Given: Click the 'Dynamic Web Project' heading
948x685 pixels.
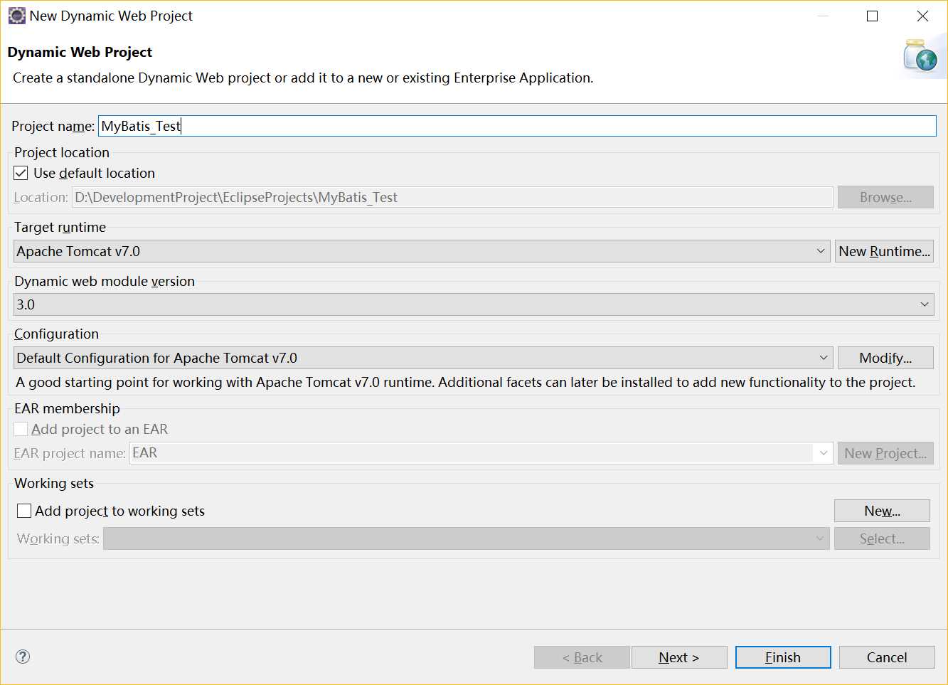Looking at the screenshot, I should click(80, 52).
